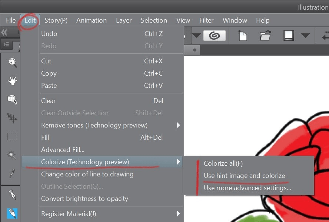The image size is (329, 222).
Task: Open the File menu
Action: [11, 20]
